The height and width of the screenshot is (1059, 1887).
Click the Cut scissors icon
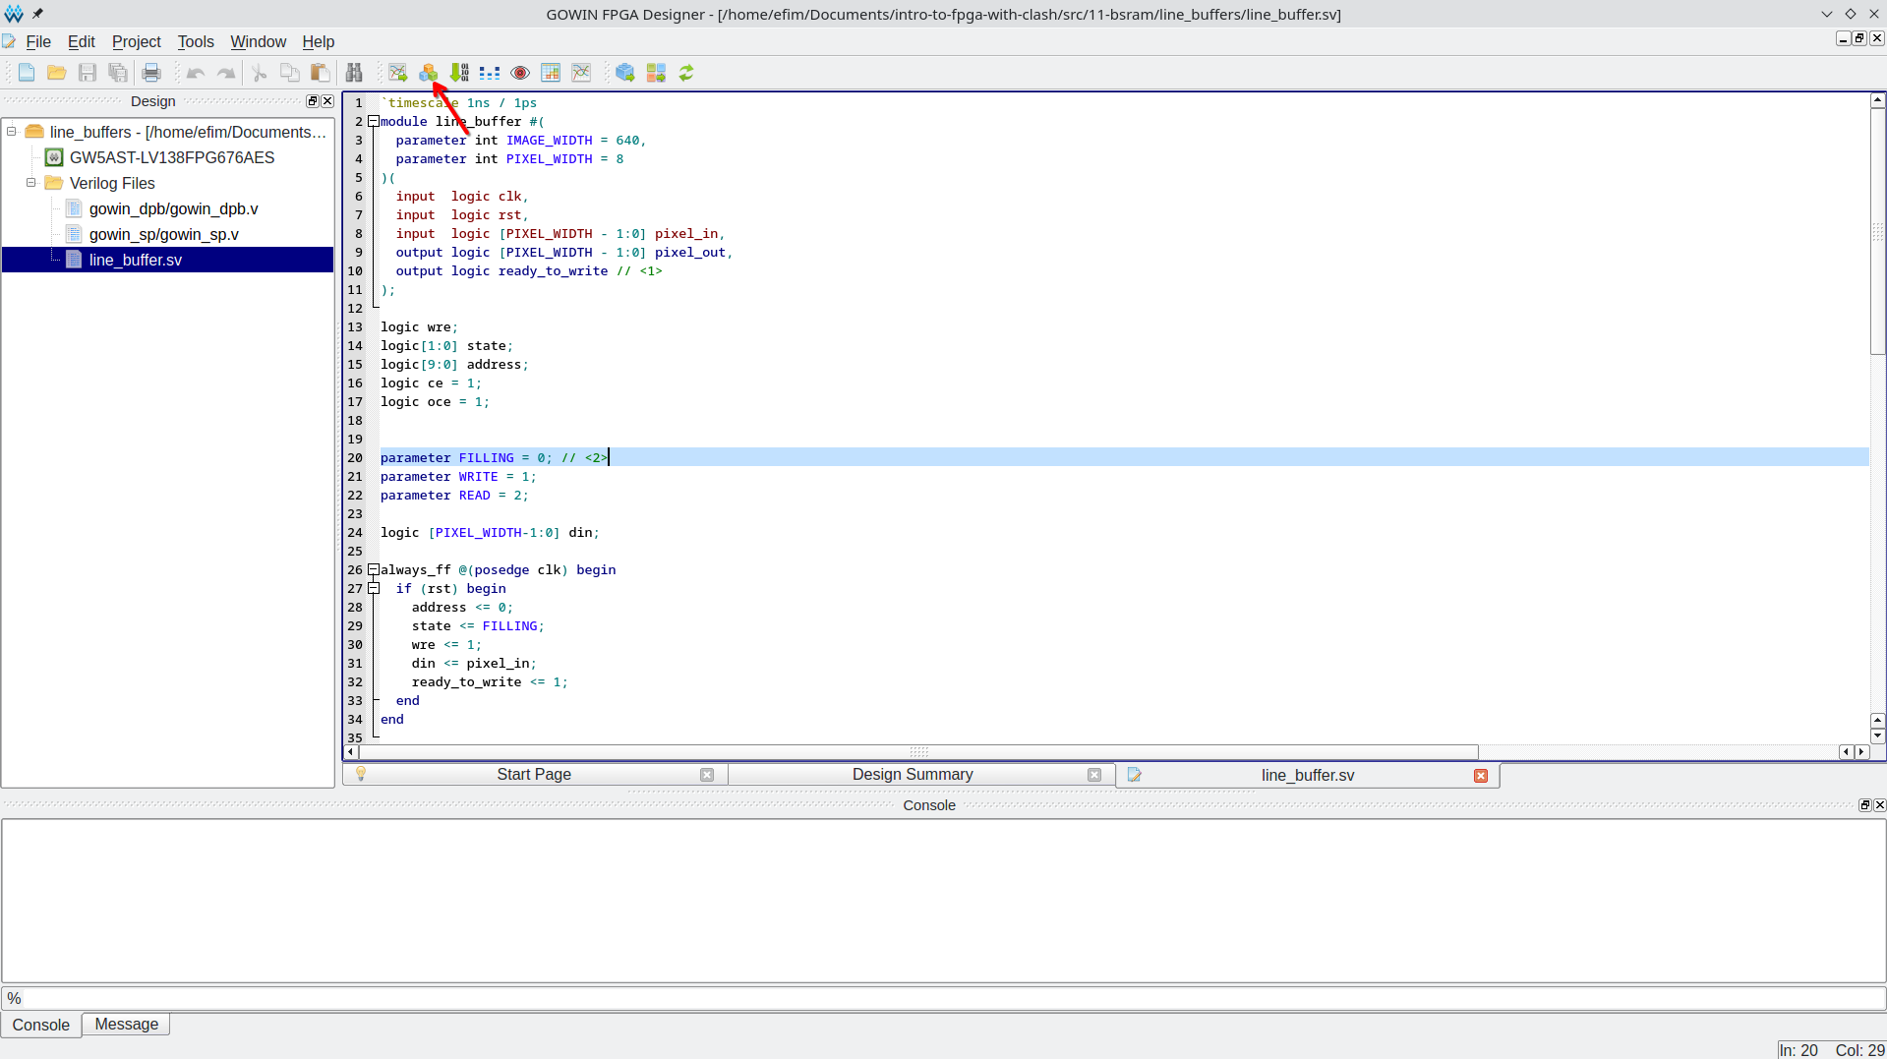click(x=260, y=73)
